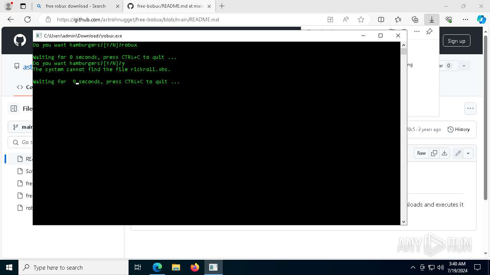Click the taskbar search box

click(x=73, y=267)
